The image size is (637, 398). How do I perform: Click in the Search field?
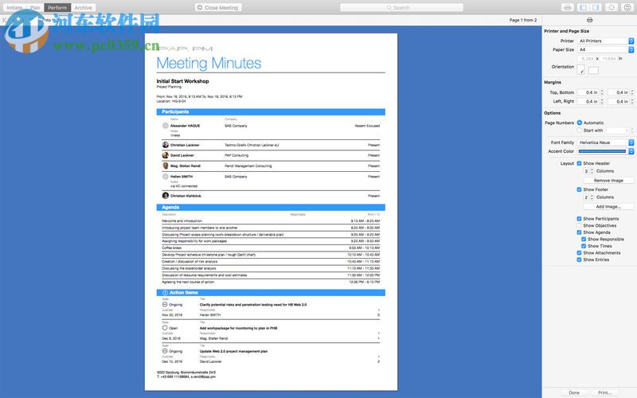pyautogui.click(x=401, y=8)
